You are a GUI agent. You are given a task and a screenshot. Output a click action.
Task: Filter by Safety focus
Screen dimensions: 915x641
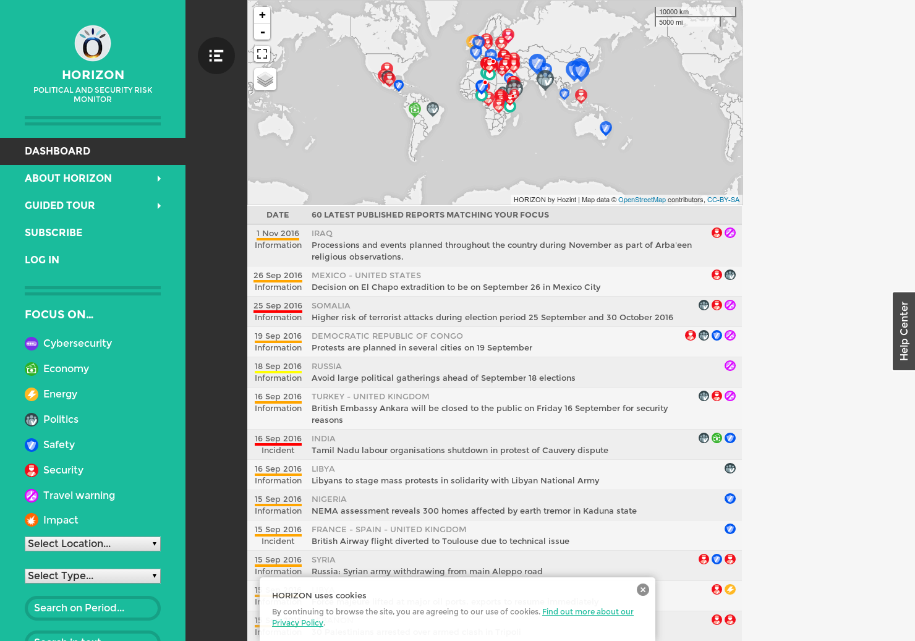coord(59,445)
